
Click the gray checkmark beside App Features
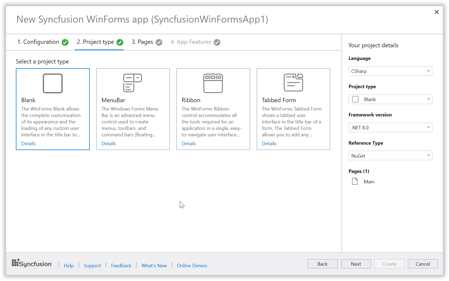point(217,42)
